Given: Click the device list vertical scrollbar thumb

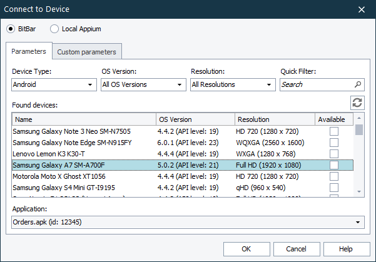Looking at the screenshot, I should [359, 130].
